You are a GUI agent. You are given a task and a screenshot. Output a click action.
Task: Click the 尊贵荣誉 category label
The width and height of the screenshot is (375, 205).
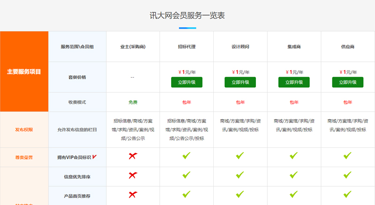[x=24, y=157]
